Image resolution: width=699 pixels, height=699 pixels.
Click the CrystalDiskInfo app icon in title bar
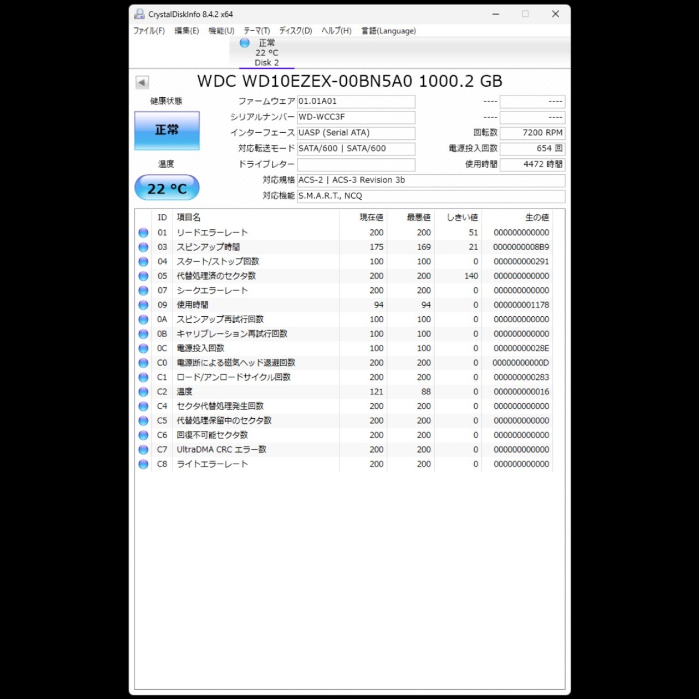tap(140, 14)
